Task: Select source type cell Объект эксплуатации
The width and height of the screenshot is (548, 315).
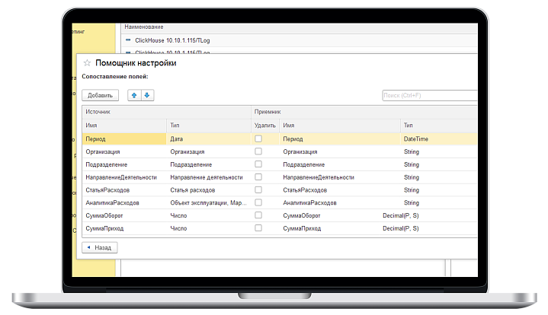Action: [x=207, y=202]
